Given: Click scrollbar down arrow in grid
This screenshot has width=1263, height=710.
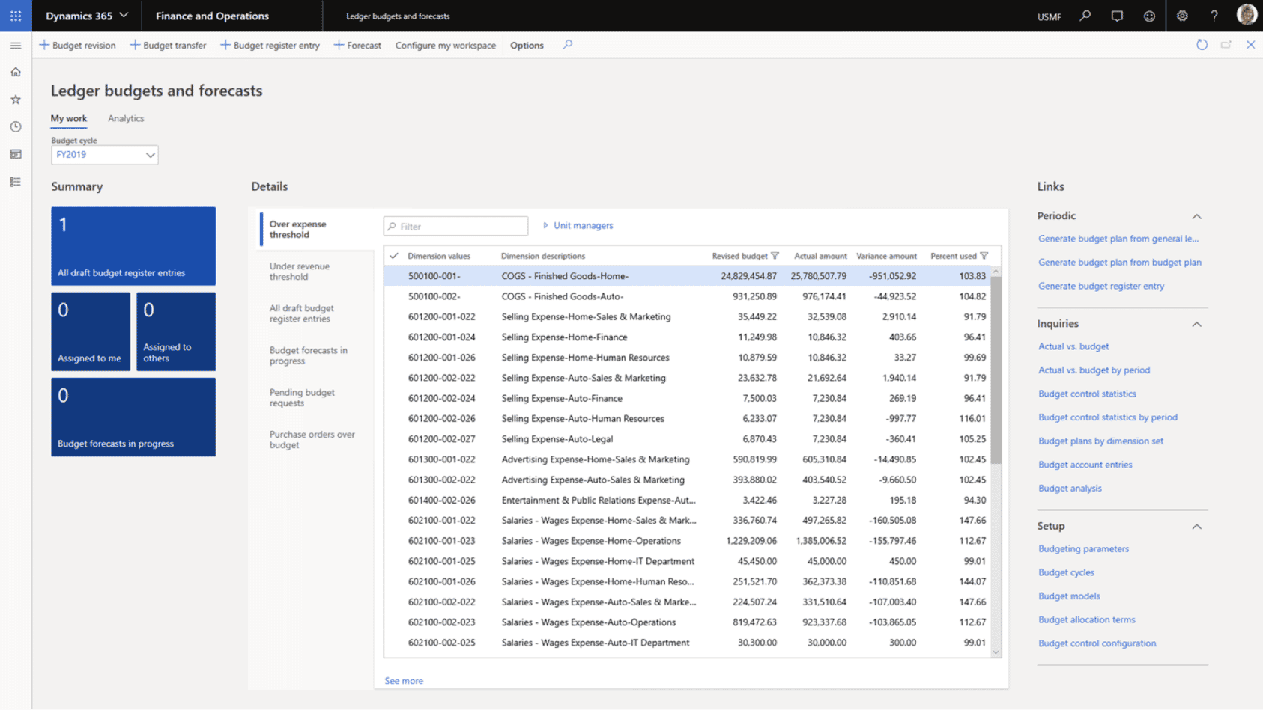Looking at the screenshot, I should pyautogui.click(x=996, y=652).
